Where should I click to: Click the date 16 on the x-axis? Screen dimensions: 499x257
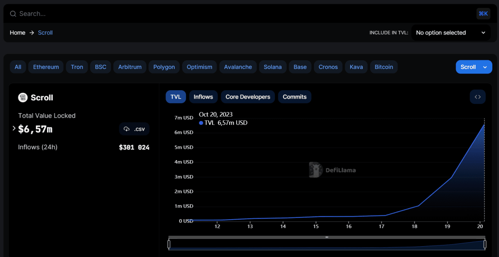[348, 227]
